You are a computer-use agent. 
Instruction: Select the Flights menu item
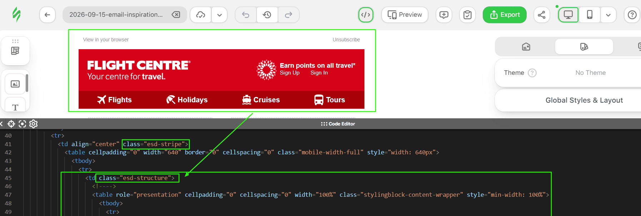coord(114,100)
